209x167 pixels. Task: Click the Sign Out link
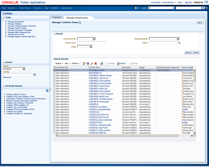tap(188, 2)
